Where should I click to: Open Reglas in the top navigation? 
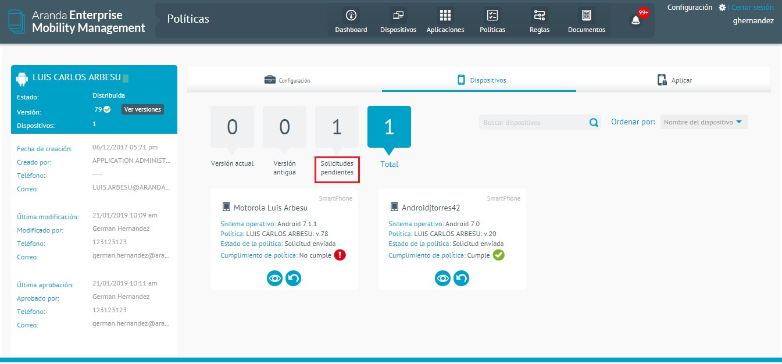click(x=540, y=16)
